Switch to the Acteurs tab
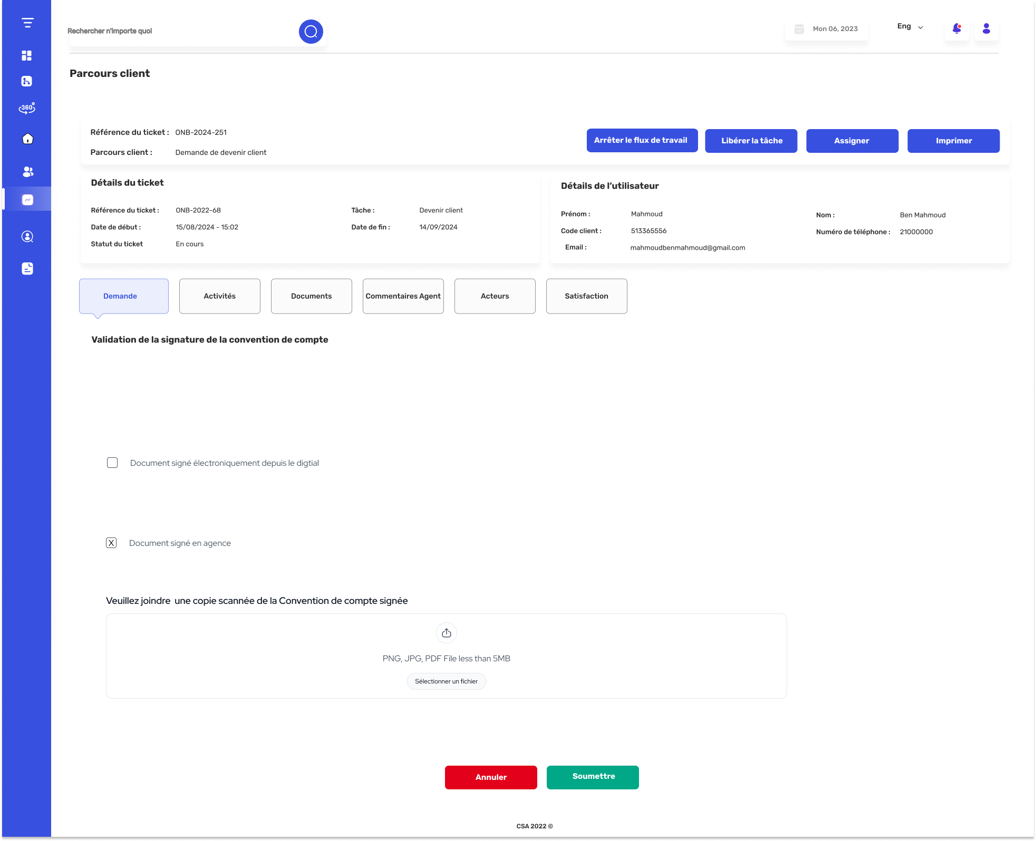The width and height of the screenshot is (1036, 841). point(495,296)
